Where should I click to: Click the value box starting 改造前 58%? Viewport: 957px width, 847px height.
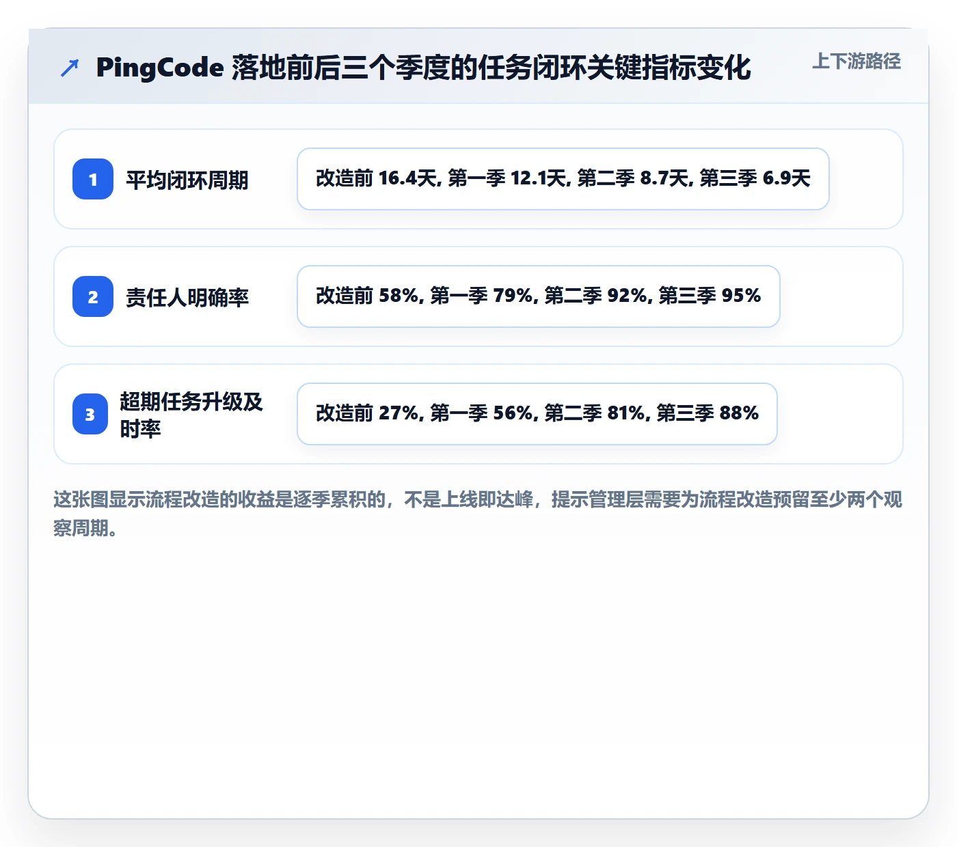pyautogui.click(x=539, y=296)
